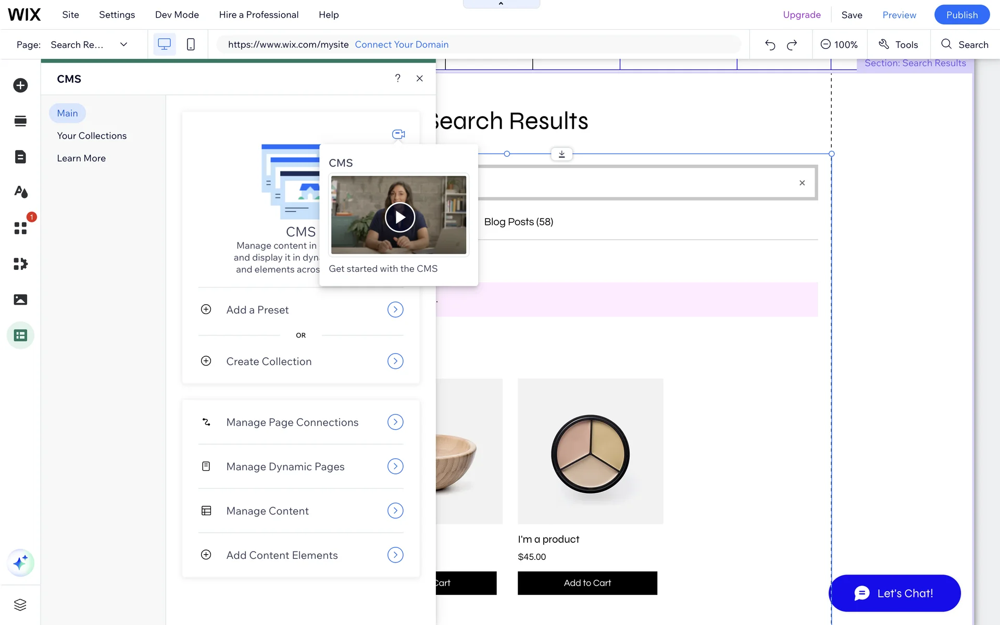Open the Dev Mode menu

(x=177, y=15)
